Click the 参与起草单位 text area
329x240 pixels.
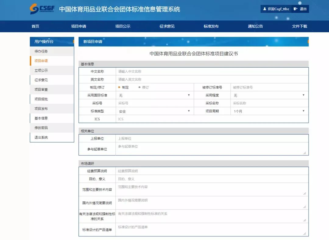click(x=212, y=149)
